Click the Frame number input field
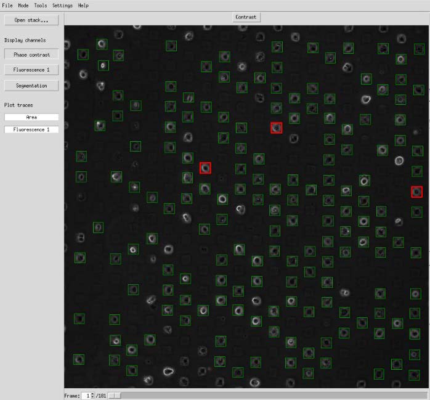The image size is (430, 400). [86, 396]
